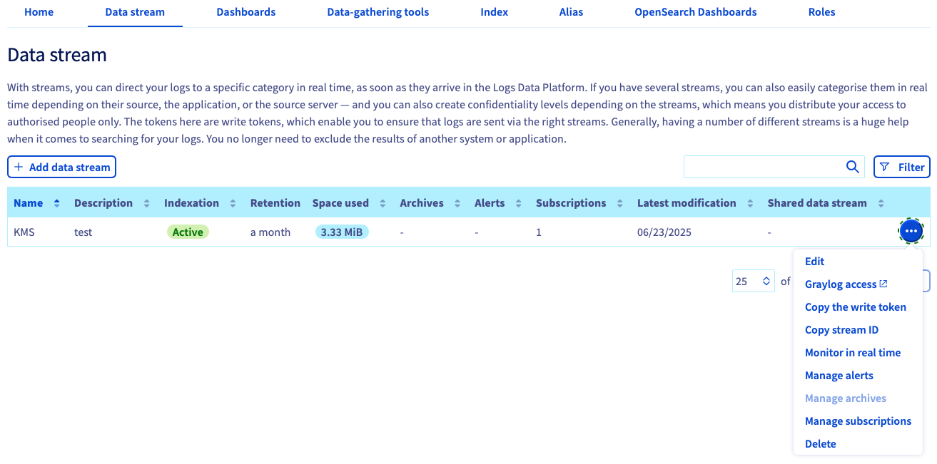Click the Latest modification sort icon
The image size is (937, 464).
click(x=750, y=202)
